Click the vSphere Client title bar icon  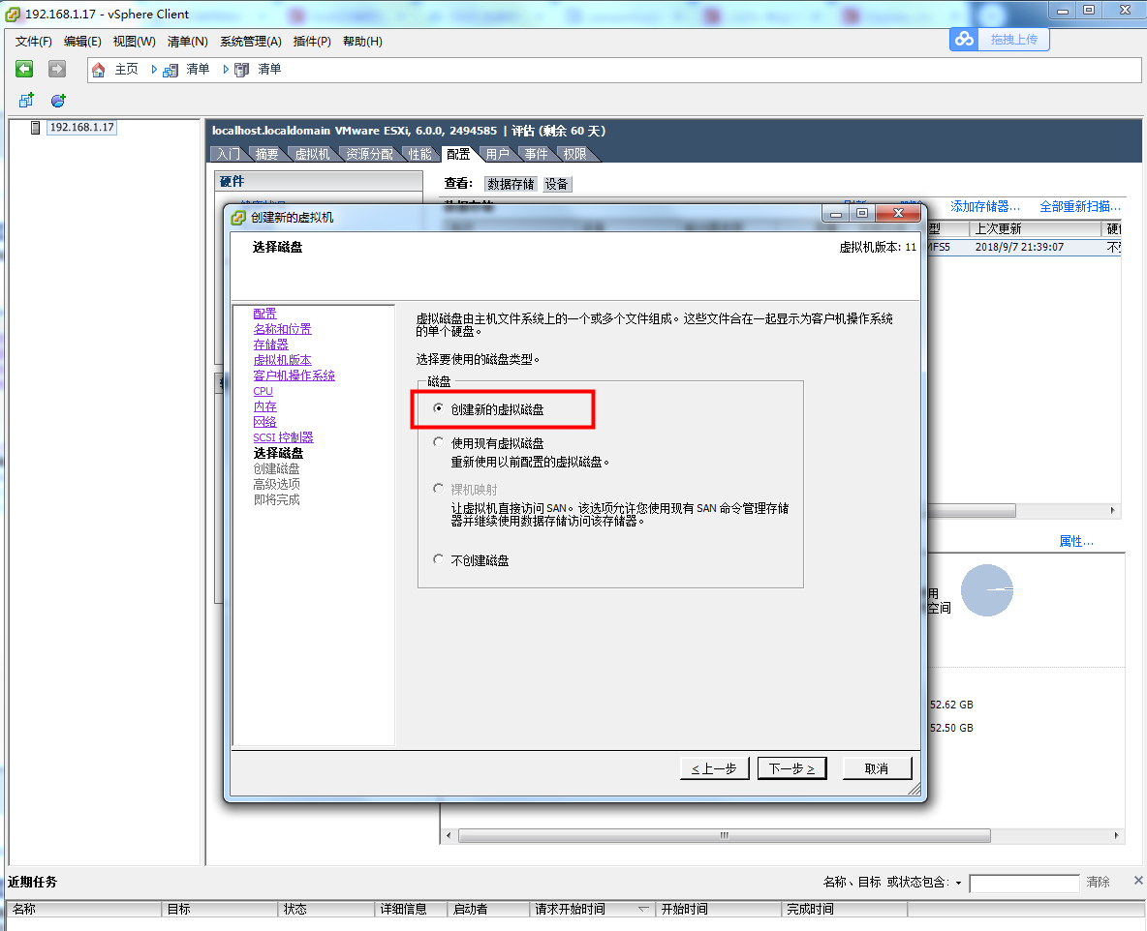[x=13, y=14]
